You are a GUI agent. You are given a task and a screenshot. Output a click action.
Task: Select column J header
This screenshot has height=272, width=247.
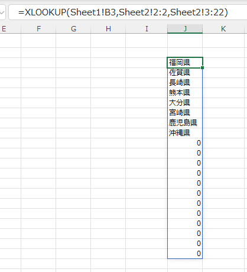tap(185, 29)
